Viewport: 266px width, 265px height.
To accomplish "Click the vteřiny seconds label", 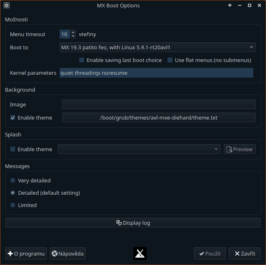I will point(87,34).
